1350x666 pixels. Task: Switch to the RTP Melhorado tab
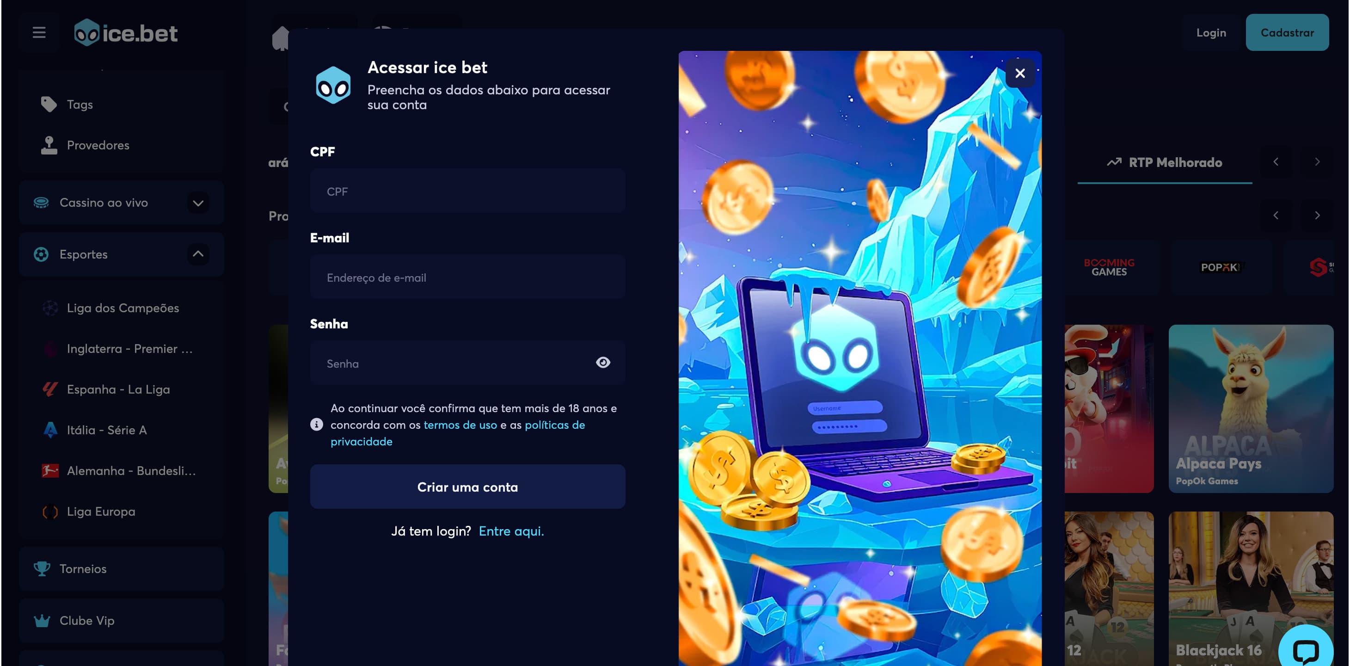[x=1164, y=162]
